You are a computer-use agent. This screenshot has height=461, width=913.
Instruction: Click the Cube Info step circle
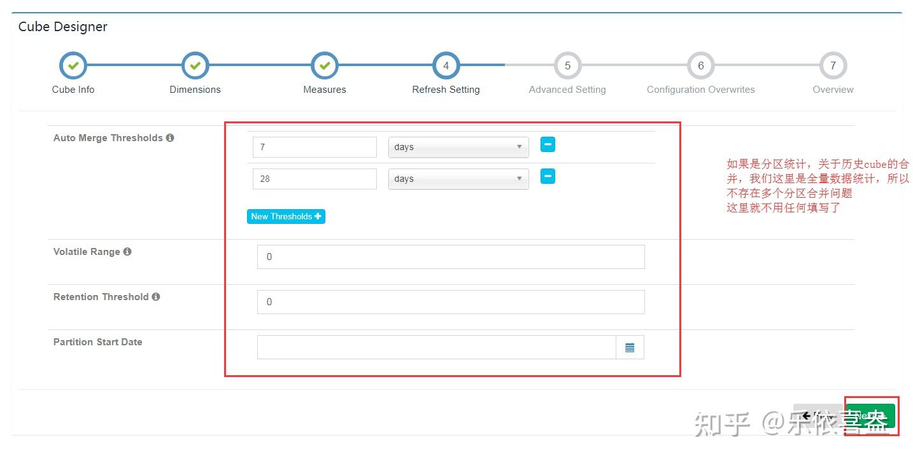tap(73, 65)
